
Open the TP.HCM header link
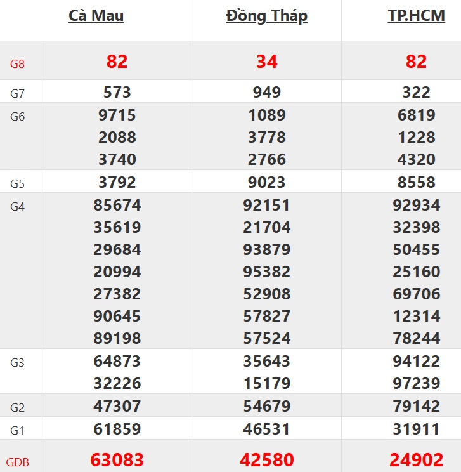[x=416, y=16]
